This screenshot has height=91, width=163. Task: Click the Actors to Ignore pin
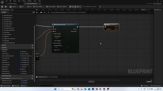(x=53, y=43)
